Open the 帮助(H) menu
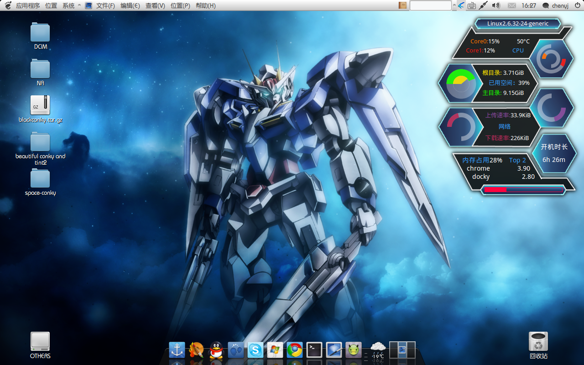Image resolution: width=584 pixels, height=365 pixels. (x=205, y=5)
